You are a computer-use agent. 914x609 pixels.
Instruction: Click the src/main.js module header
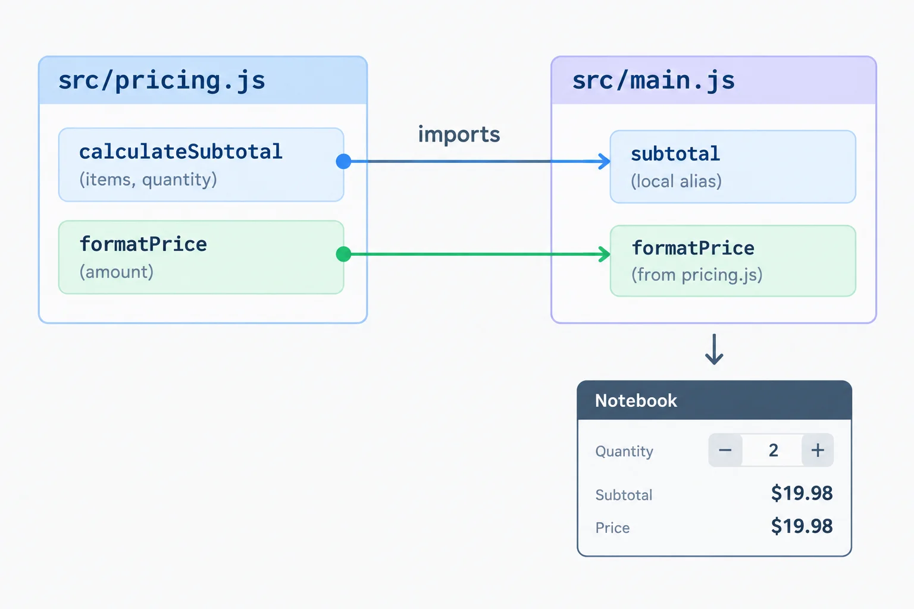click(713, 80)
